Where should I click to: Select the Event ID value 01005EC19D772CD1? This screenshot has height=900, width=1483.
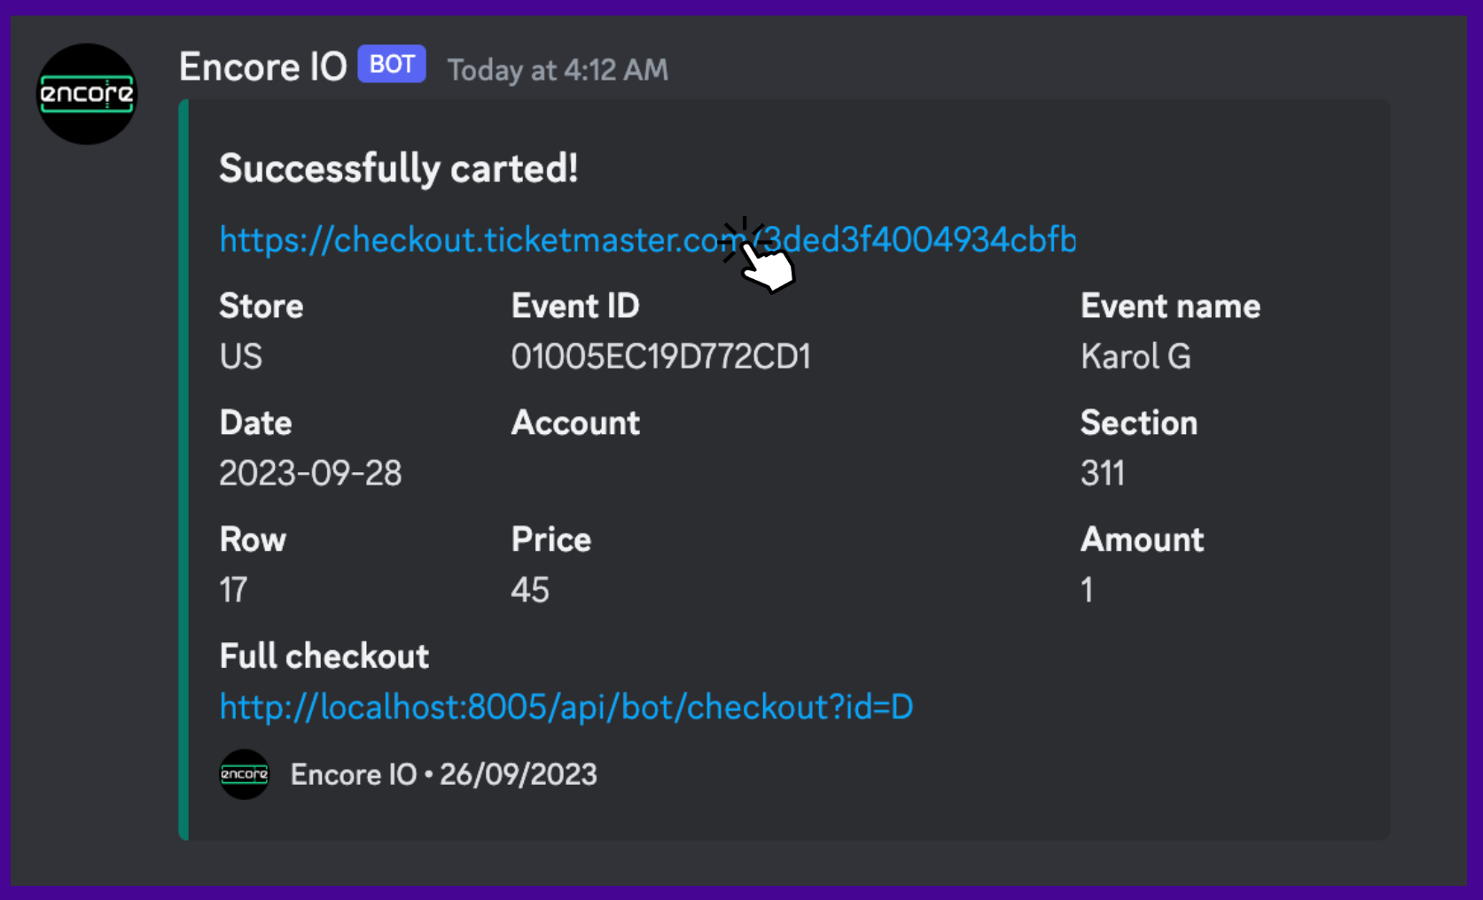tap(660, 356)
